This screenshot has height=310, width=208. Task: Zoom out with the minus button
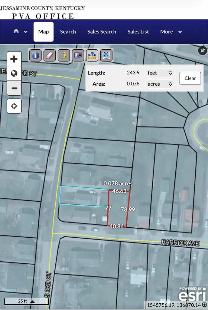[x=14, y=88]
